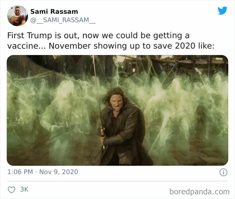
Task: Click the divider line above likes
Action: click(117, 181)
